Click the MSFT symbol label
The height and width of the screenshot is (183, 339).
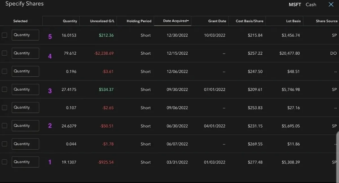295,5
